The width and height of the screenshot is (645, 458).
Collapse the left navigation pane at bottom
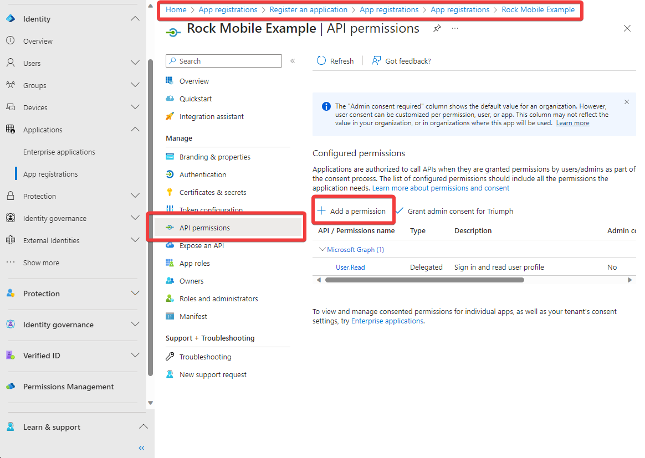point(141,447)
